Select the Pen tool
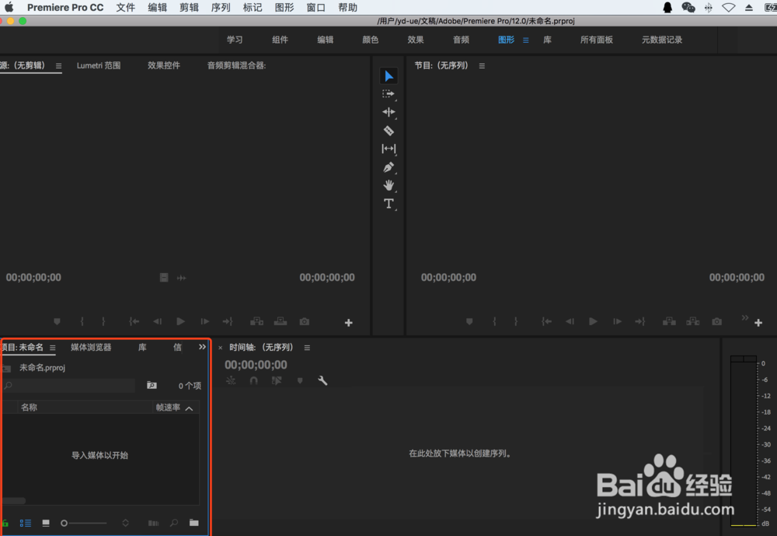This screenshot has width=777, height=536. click(x=388, y=167)
